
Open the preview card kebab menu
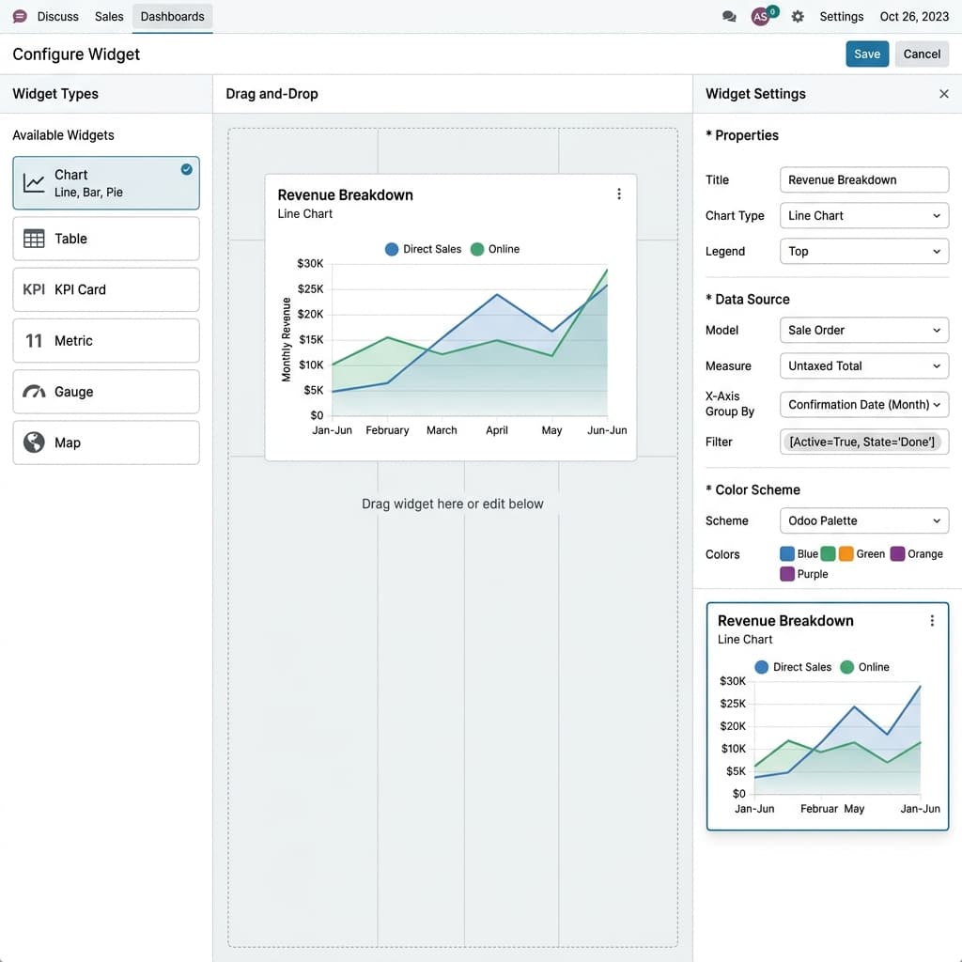tap(932, 621)
